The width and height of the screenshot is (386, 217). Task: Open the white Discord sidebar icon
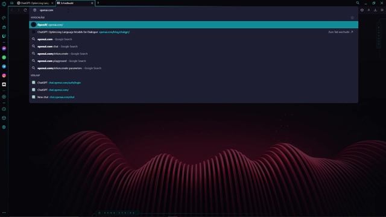click(4, 84)
